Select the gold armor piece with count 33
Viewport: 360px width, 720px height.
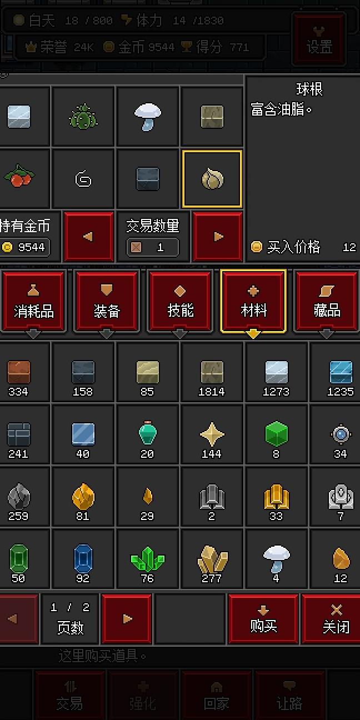(276, 497)
